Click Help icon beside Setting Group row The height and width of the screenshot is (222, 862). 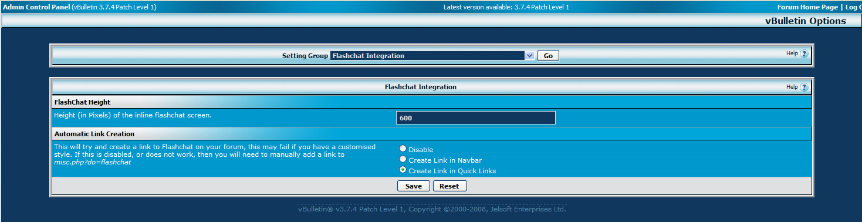[804, 54]
